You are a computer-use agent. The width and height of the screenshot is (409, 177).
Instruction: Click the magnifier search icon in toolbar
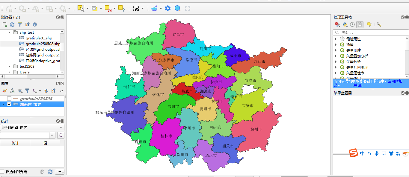[178, 8]
